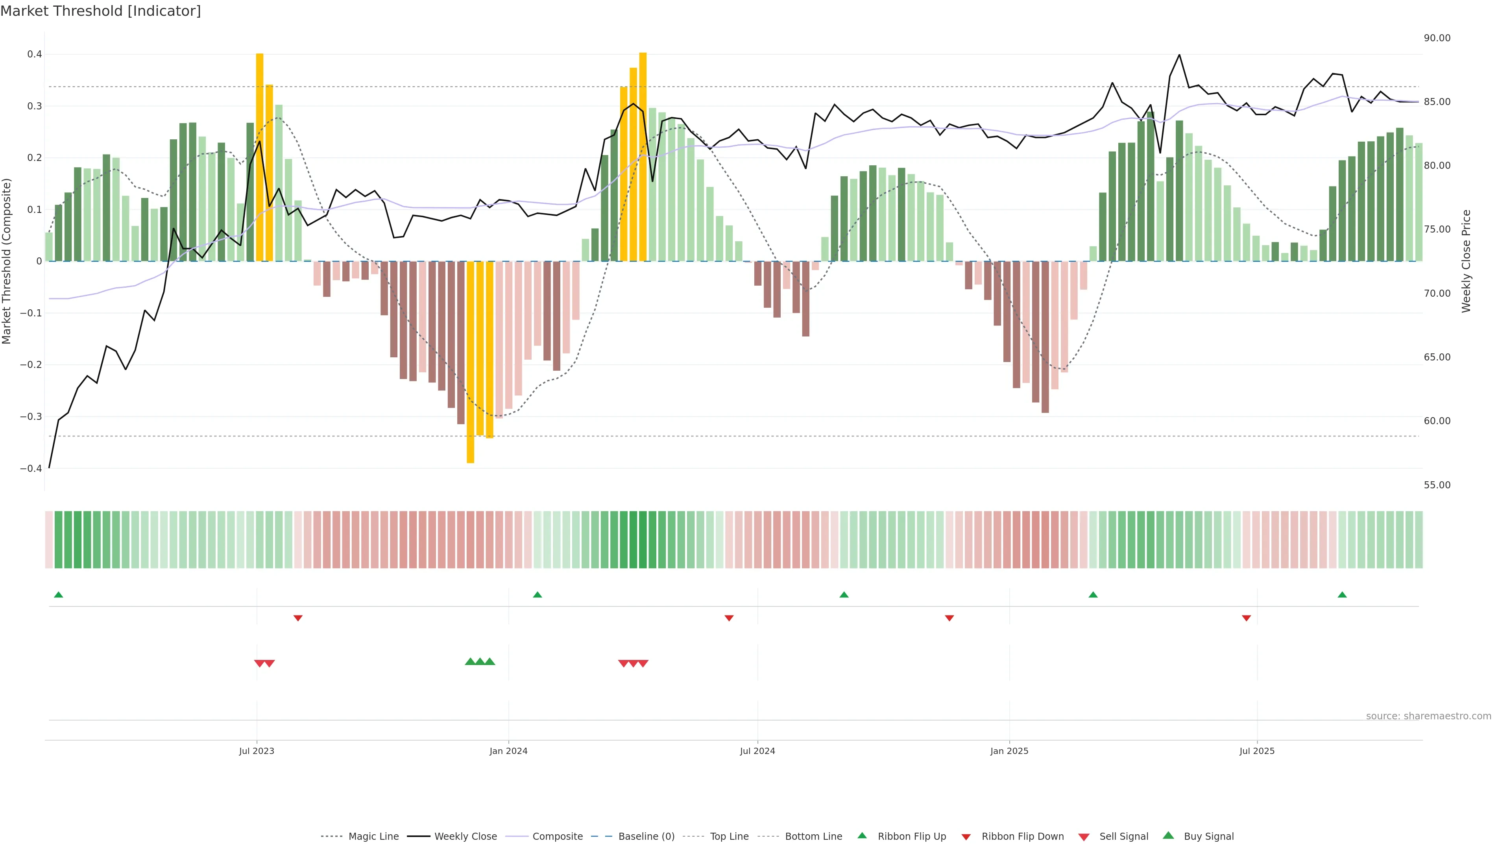This screenshot has width=1511, height=850.
Task: Click the 85.00 label on the right price axis
Action: pos(1437,102)
